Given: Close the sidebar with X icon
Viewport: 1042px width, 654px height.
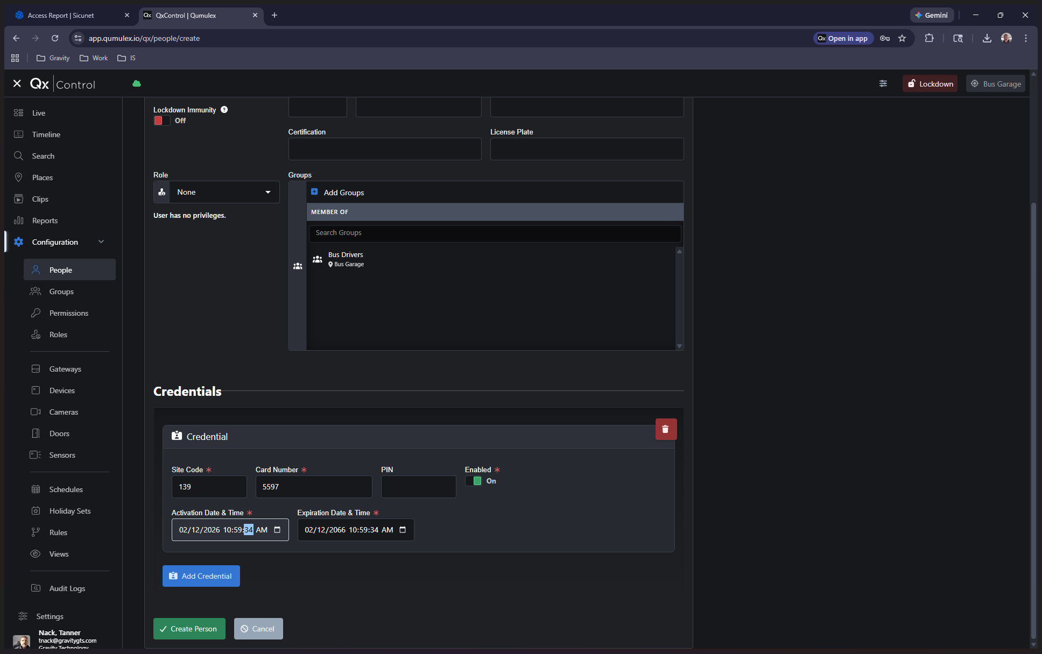Looking at the screenshot, I should click(17, 83).
